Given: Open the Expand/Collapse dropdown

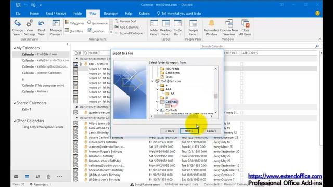Looking at the screenshot, I should pyautogui.click(x=130, y=33).
